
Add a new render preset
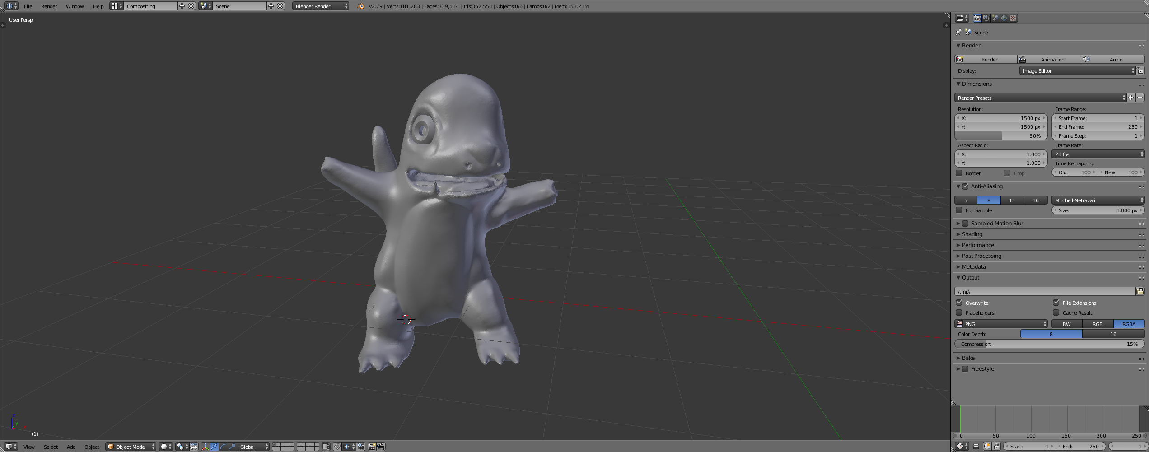1131,98
